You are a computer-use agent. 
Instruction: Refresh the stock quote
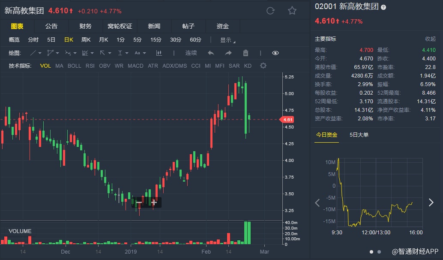(270, 11)
